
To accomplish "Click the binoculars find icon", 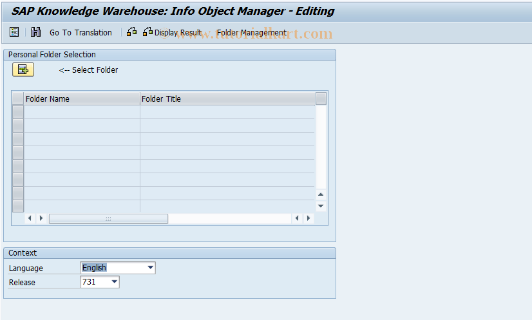I will pos(35,32).
